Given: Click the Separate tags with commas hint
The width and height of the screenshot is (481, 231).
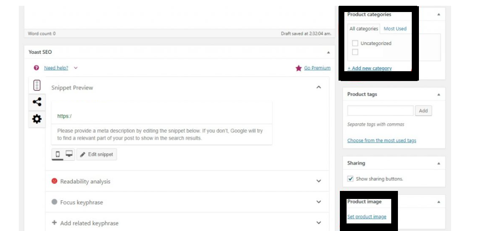Looking at the screenshot, I should (x=376, y=124).
